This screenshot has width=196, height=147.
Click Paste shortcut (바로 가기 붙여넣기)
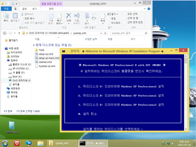click(33, 23)
